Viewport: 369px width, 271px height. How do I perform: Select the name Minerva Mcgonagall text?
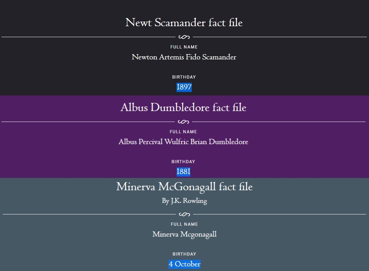[x=184, y=234]
